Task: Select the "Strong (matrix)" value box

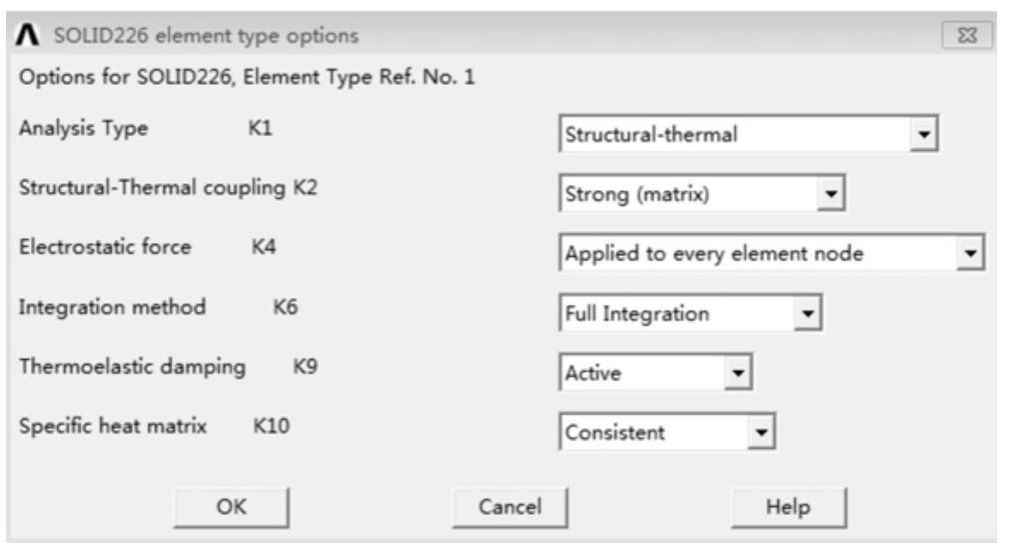Action: pos(682,196)
